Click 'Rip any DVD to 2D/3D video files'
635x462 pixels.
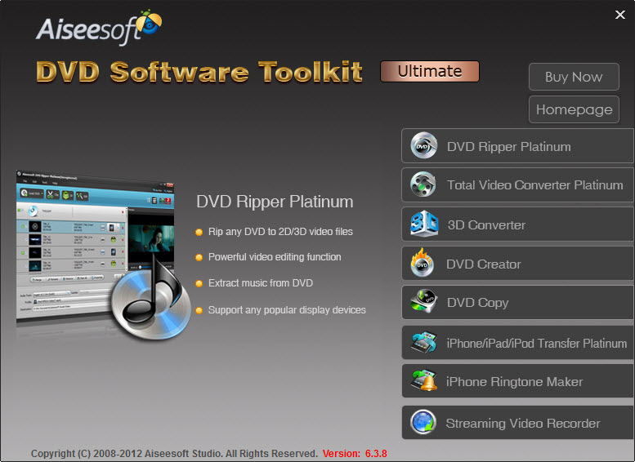pos(280,231)
